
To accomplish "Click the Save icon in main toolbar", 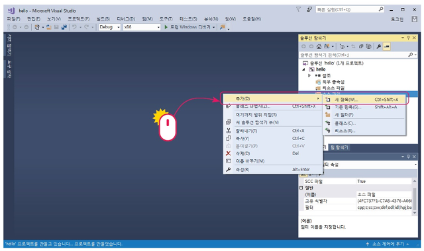I will (x=56, y=27).
